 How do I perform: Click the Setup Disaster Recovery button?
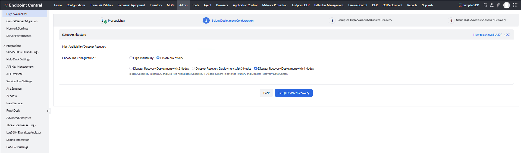[x=294, y=93]
